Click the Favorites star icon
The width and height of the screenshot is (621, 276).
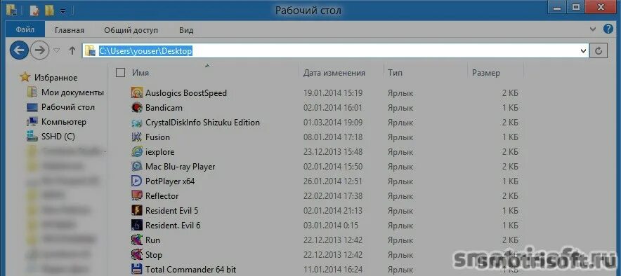pos(25,77)
